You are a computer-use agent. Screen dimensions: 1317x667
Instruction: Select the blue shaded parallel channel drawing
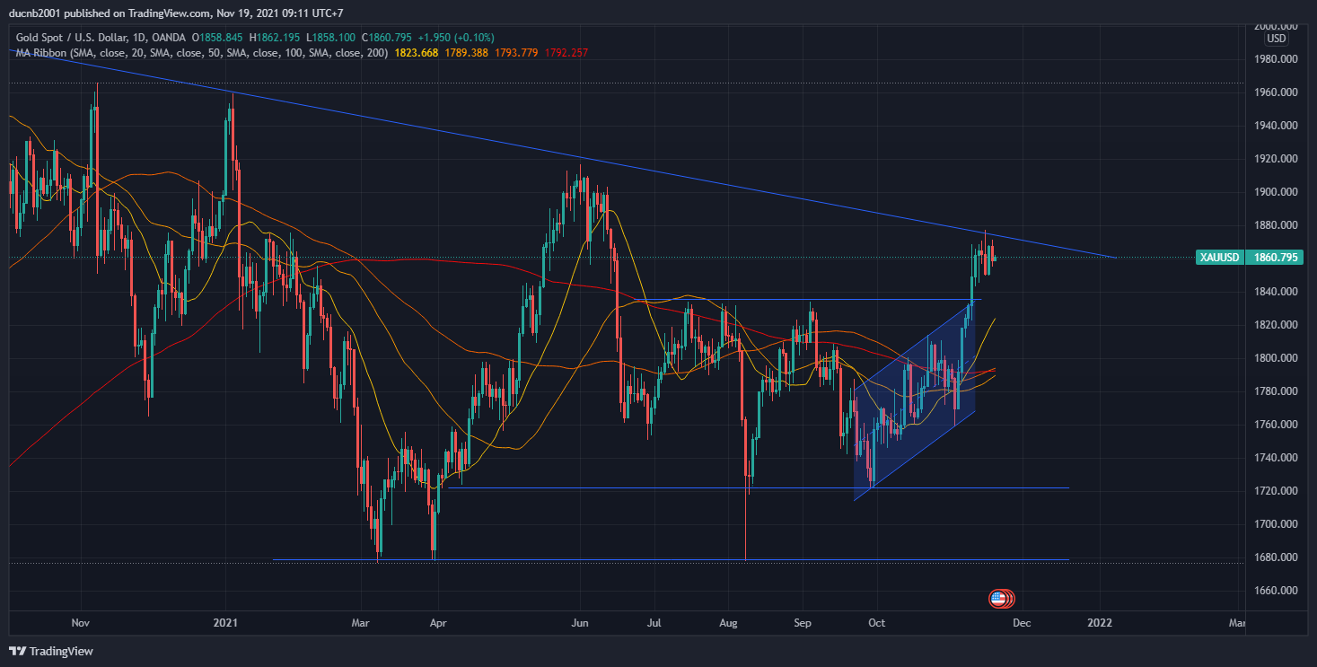pyautogui.click(x=914, y=401)
